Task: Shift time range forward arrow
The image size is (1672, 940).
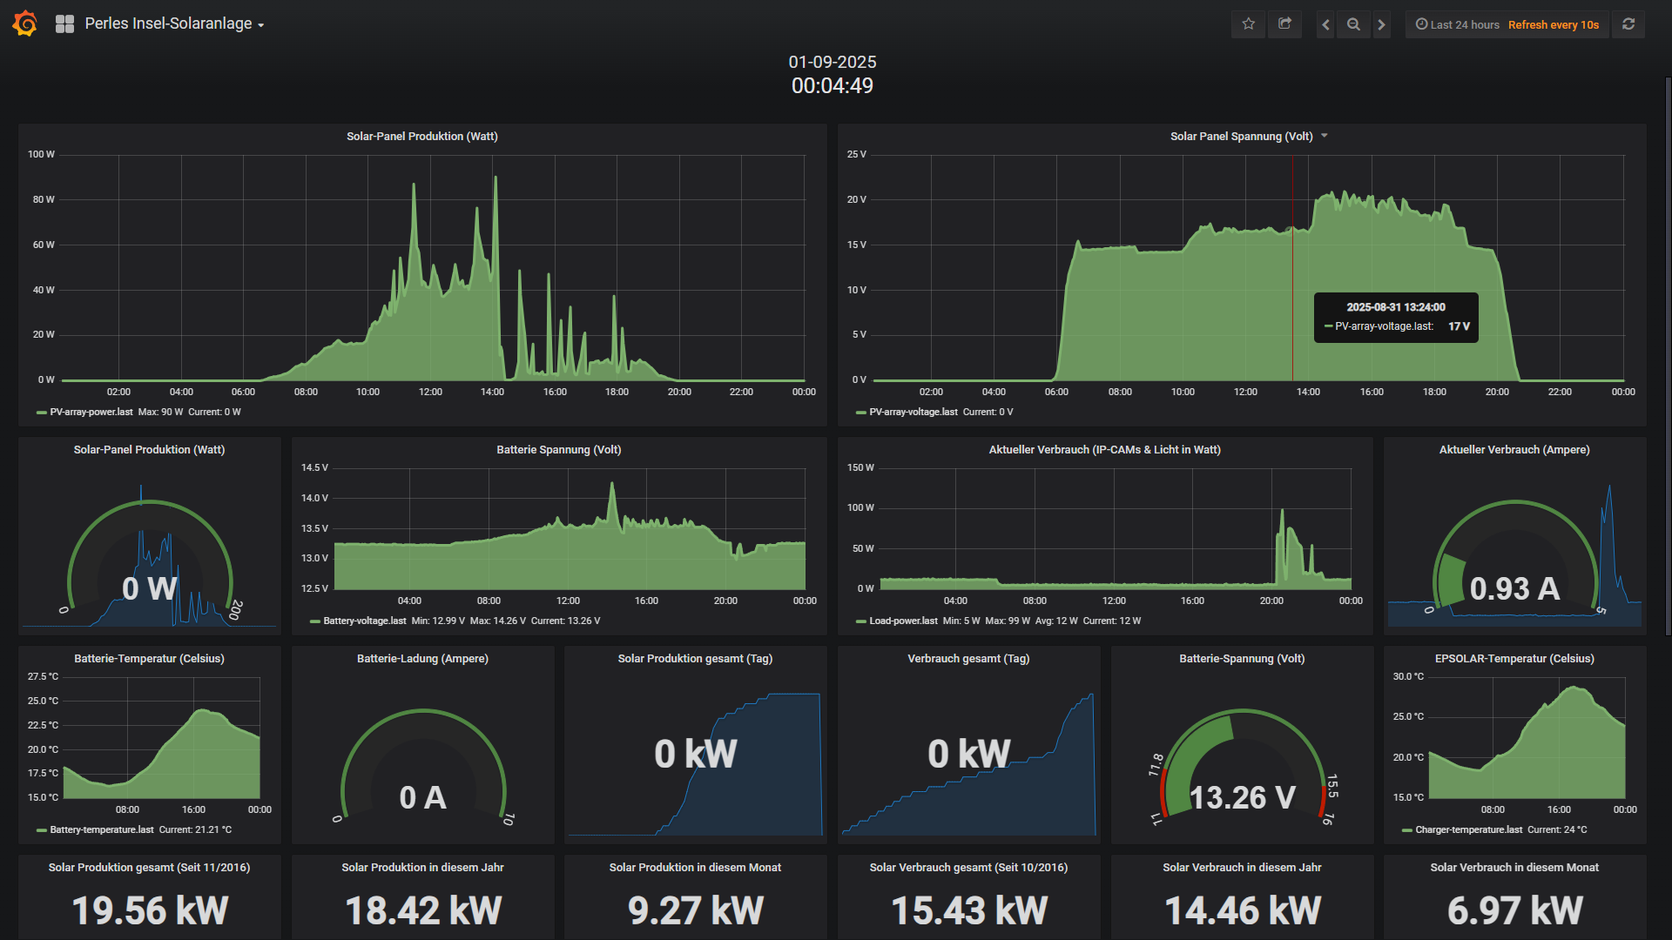Action: [1381, 24]
